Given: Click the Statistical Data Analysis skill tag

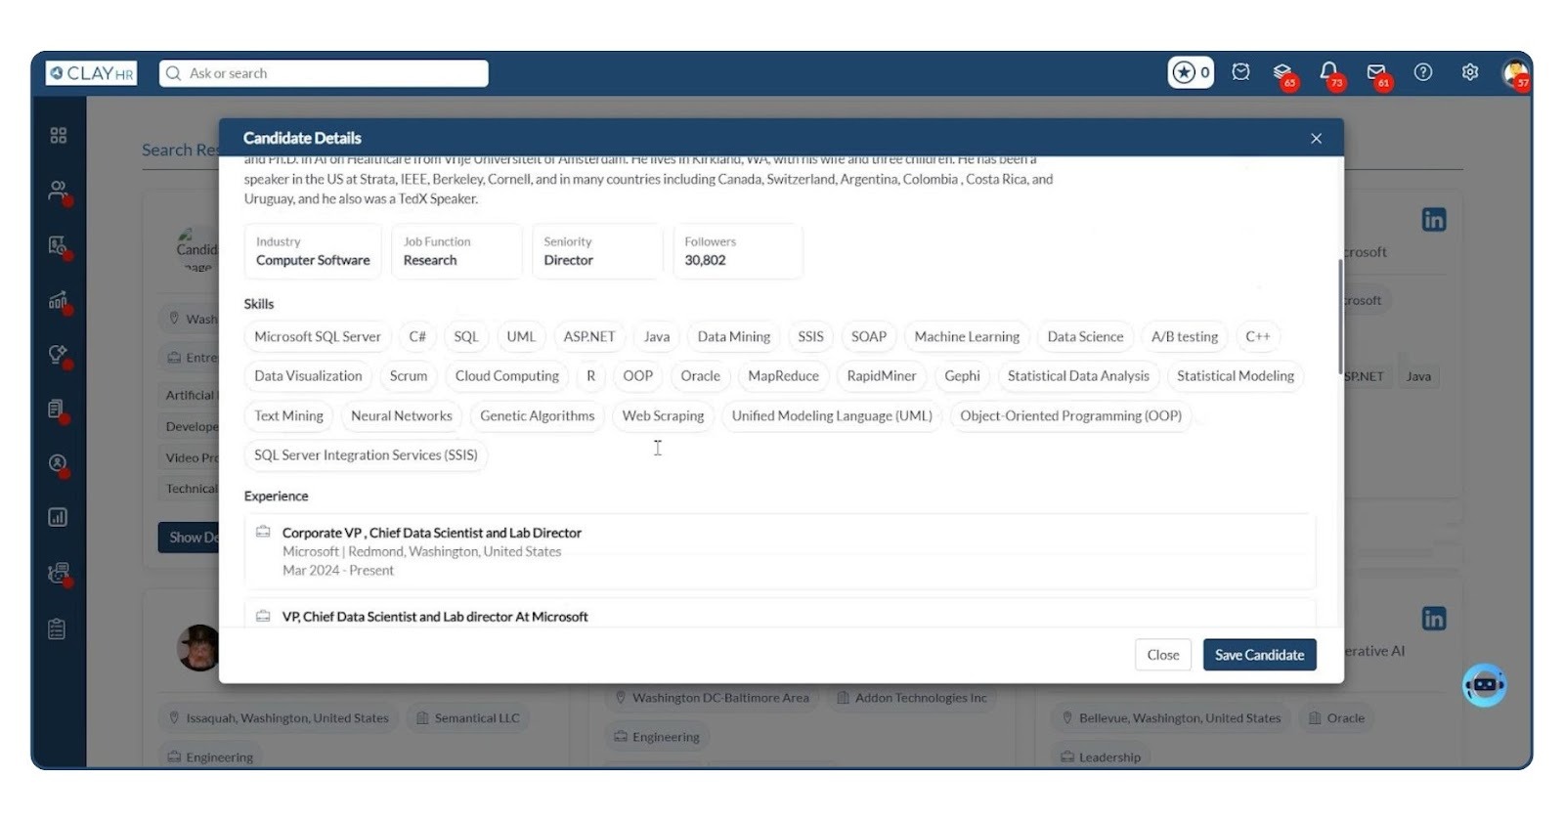Looking at the screenshot, I should pyautogui.click(x=1078, y=376).
